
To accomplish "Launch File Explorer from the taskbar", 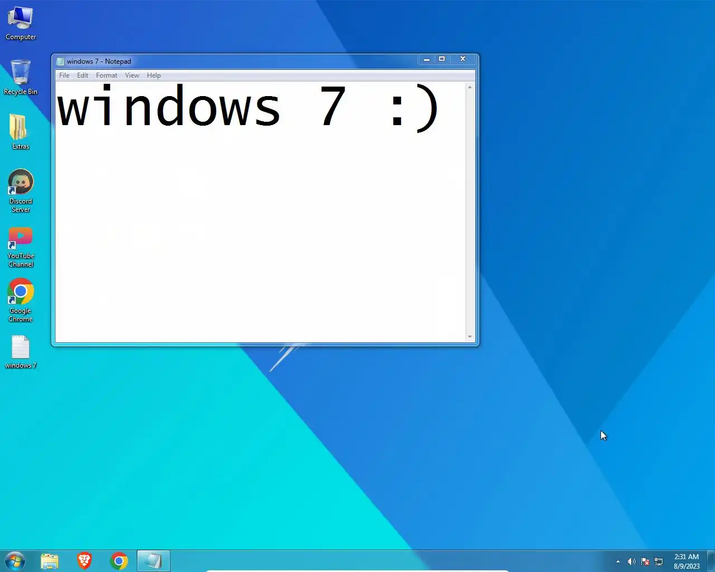I will (x=50, y=561).
